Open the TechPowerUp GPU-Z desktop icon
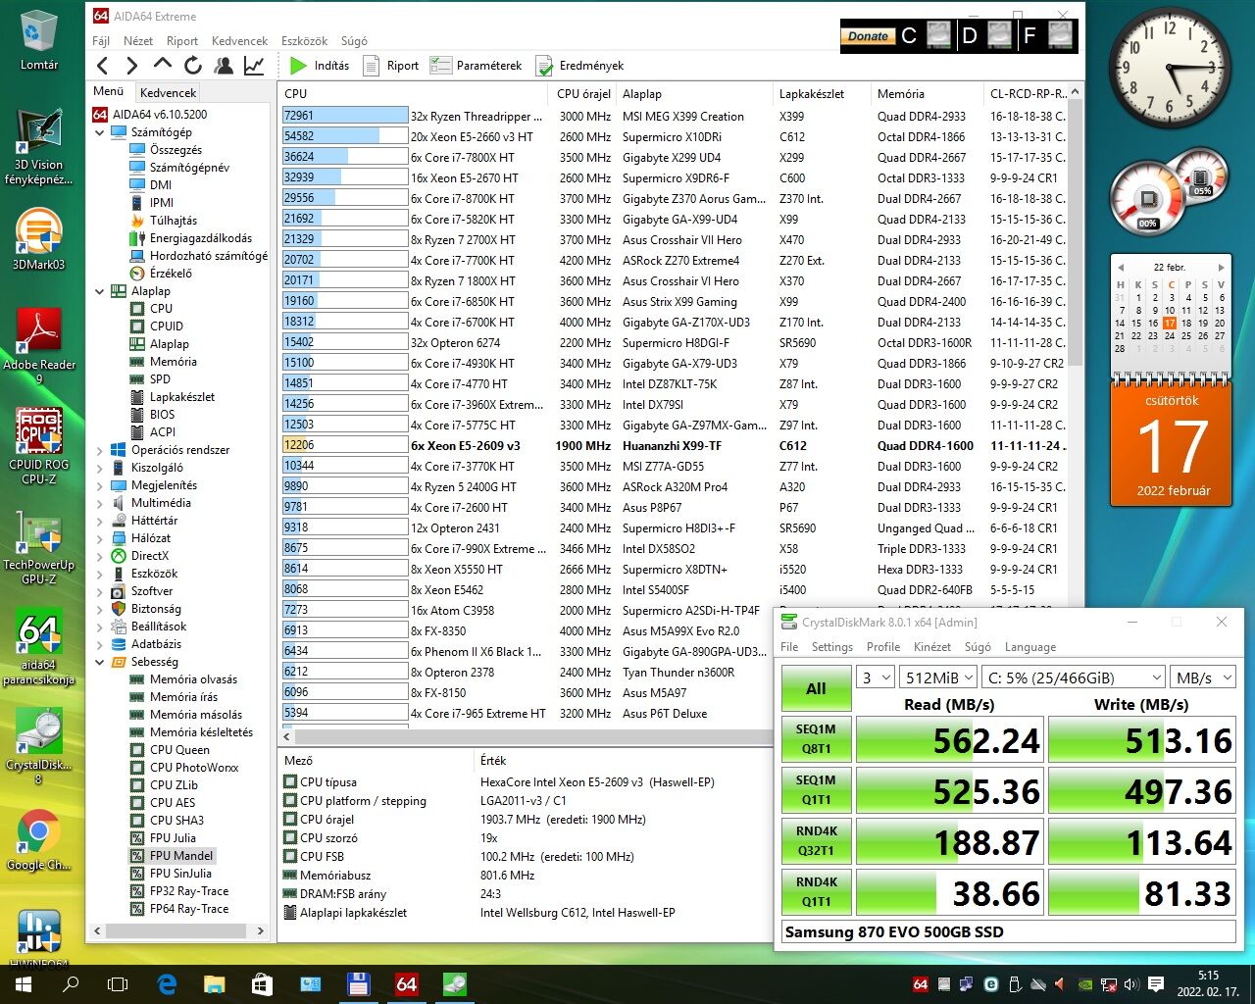1255x1004 pixels. pyautogui.click(x=39, y=546)
